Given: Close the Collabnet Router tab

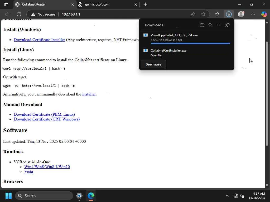Looking at the screenshot, I should [x=73, y=5].
